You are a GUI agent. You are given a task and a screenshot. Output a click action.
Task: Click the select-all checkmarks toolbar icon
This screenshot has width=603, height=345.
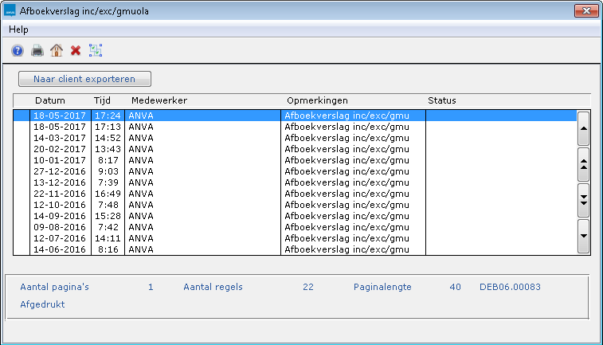click(x=96, y=51)
